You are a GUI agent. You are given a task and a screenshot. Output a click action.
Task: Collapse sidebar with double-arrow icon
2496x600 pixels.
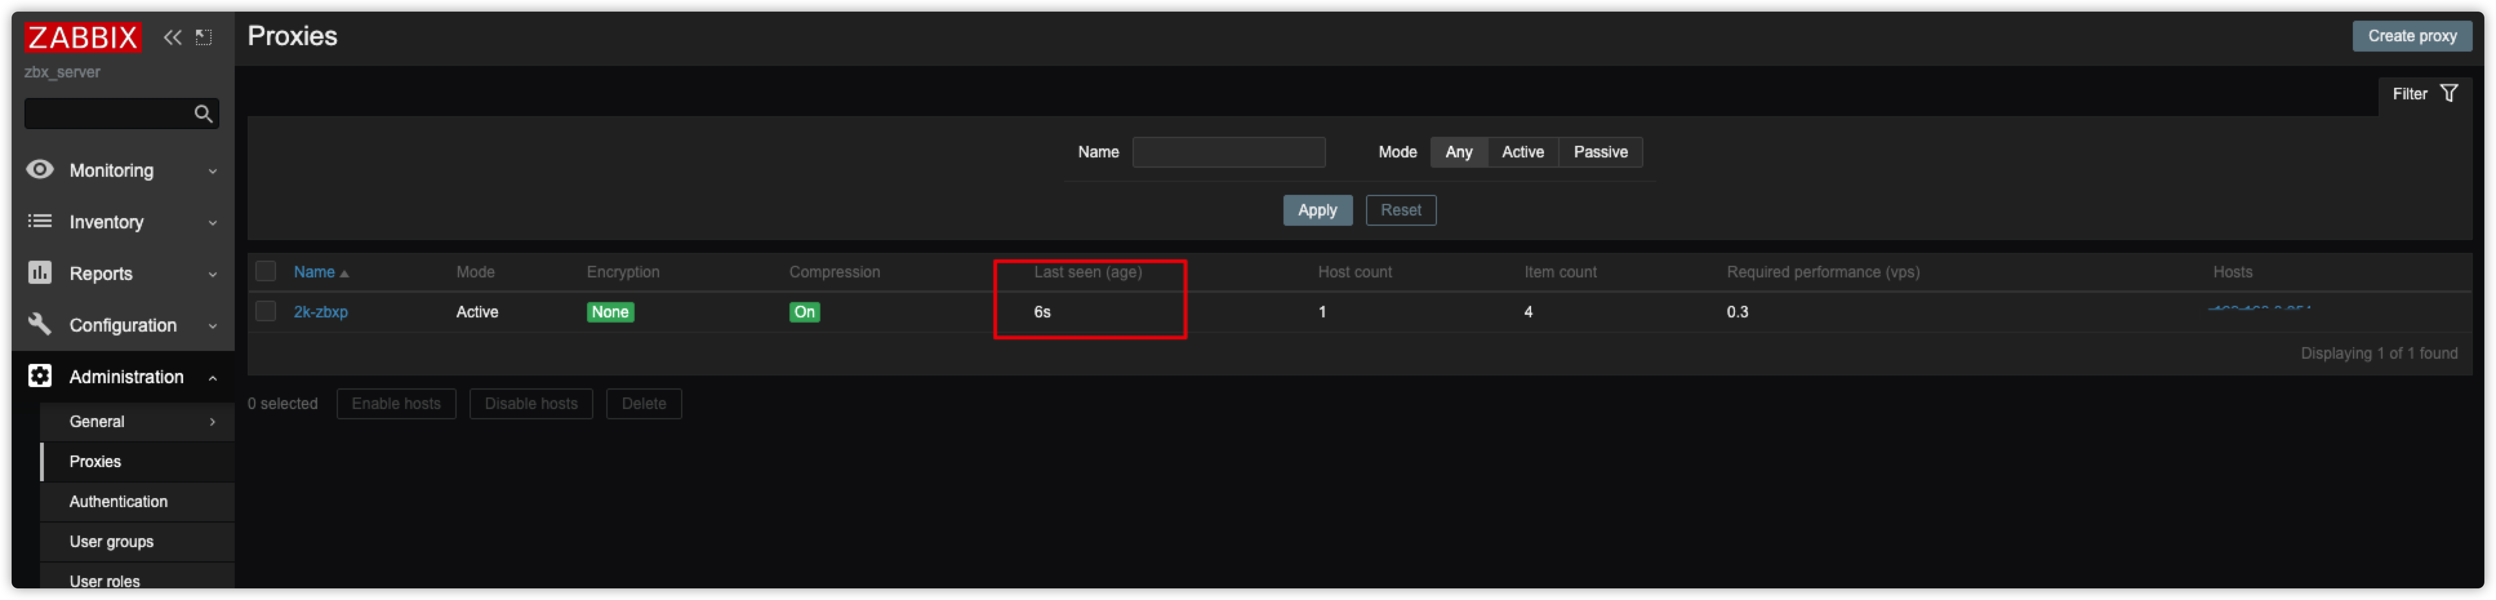pyautogui.click(x=172, y=38)
